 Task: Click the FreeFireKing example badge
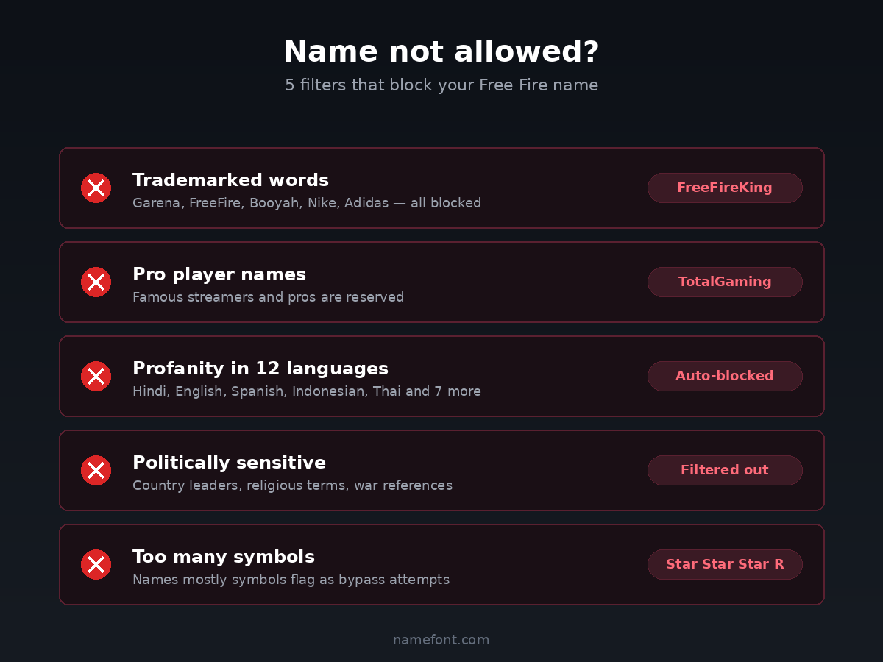click(725, 188)
